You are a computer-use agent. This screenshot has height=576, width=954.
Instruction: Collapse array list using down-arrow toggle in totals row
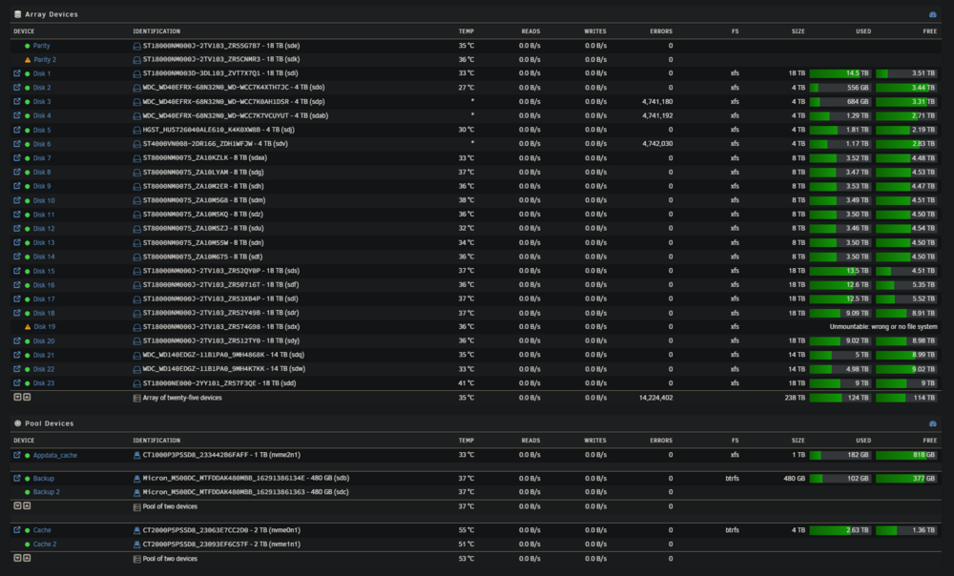[x=17, y=397]
